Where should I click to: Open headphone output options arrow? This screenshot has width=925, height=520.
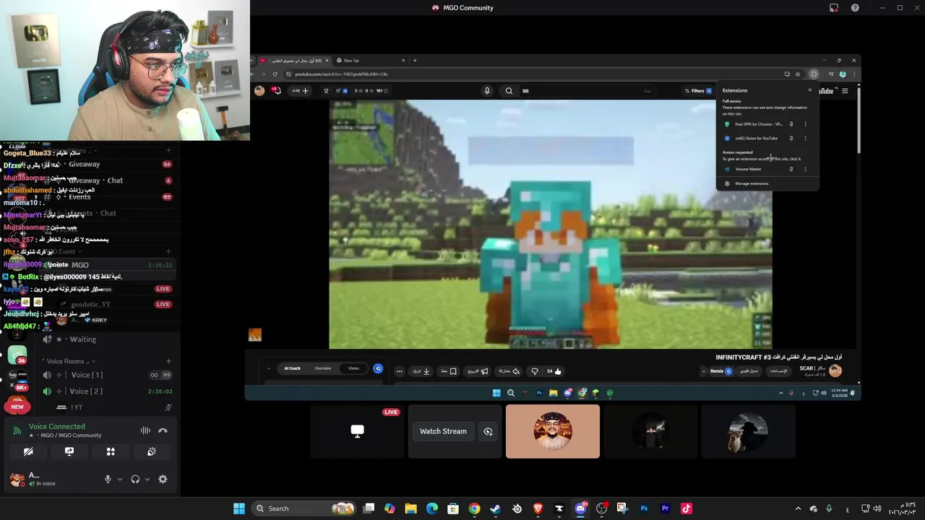(x=147, y=479)
